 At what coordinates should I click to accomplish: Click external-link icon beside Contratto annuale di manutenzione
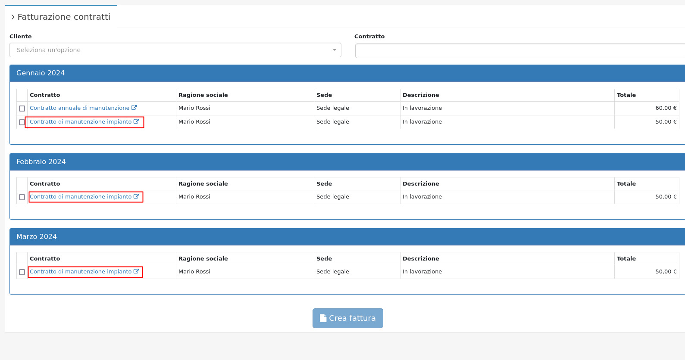[134, 108]
